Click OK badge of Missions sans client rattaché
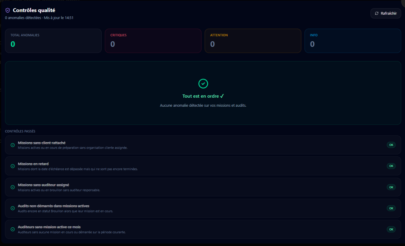 coord(391,145)
